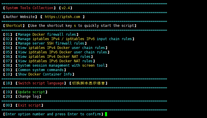This screenshot has width=207, height=118.
Task: Select the iptables IPv4 / ip6tables IPv6 input chain entry
Action: (x=75, y=39)
